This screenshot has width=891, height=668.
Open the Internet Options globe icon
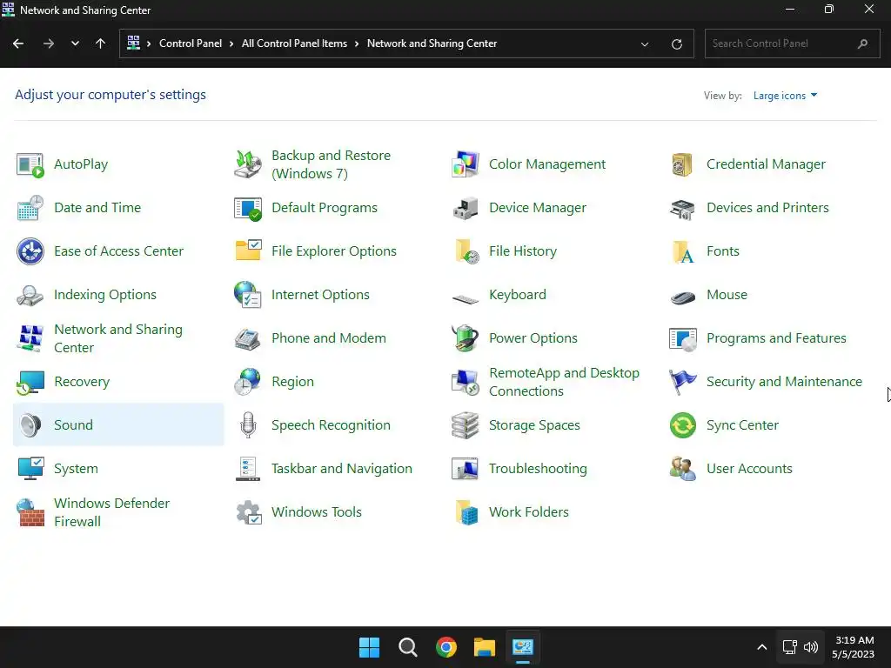[248, 295]
